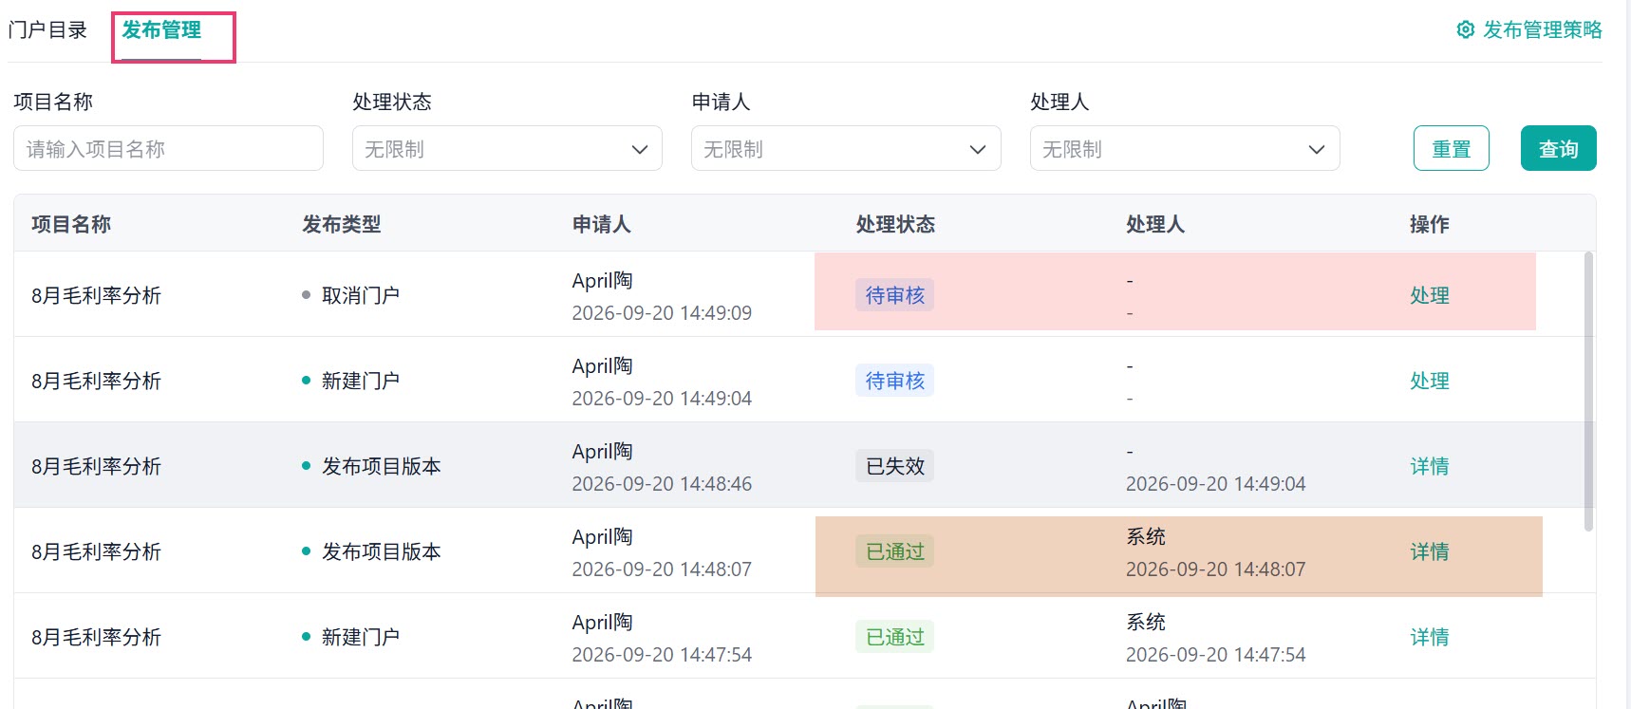Open the 处理人 无限制 combo box
The width and height of the screenshot is (1631, 709).
coord(1185,148)
